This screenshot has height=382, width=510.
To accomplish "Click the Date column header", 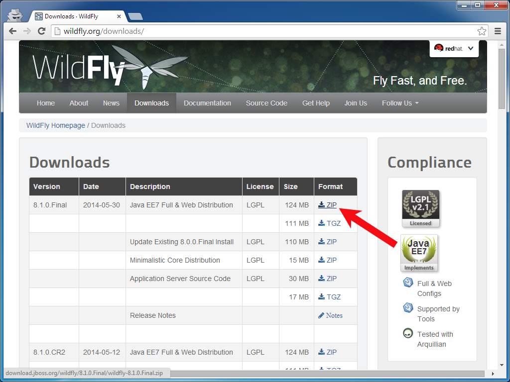I will point(102,187).
